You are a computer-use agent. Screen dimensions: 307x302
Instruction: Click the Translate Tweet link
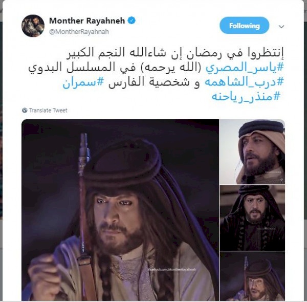(x=48, y=110)
